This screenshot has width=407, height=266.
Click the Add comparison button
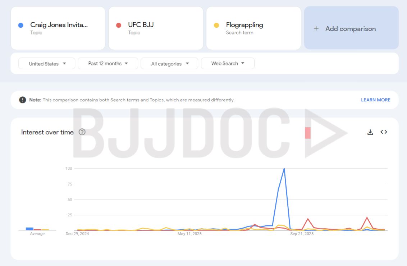[351, 28]
